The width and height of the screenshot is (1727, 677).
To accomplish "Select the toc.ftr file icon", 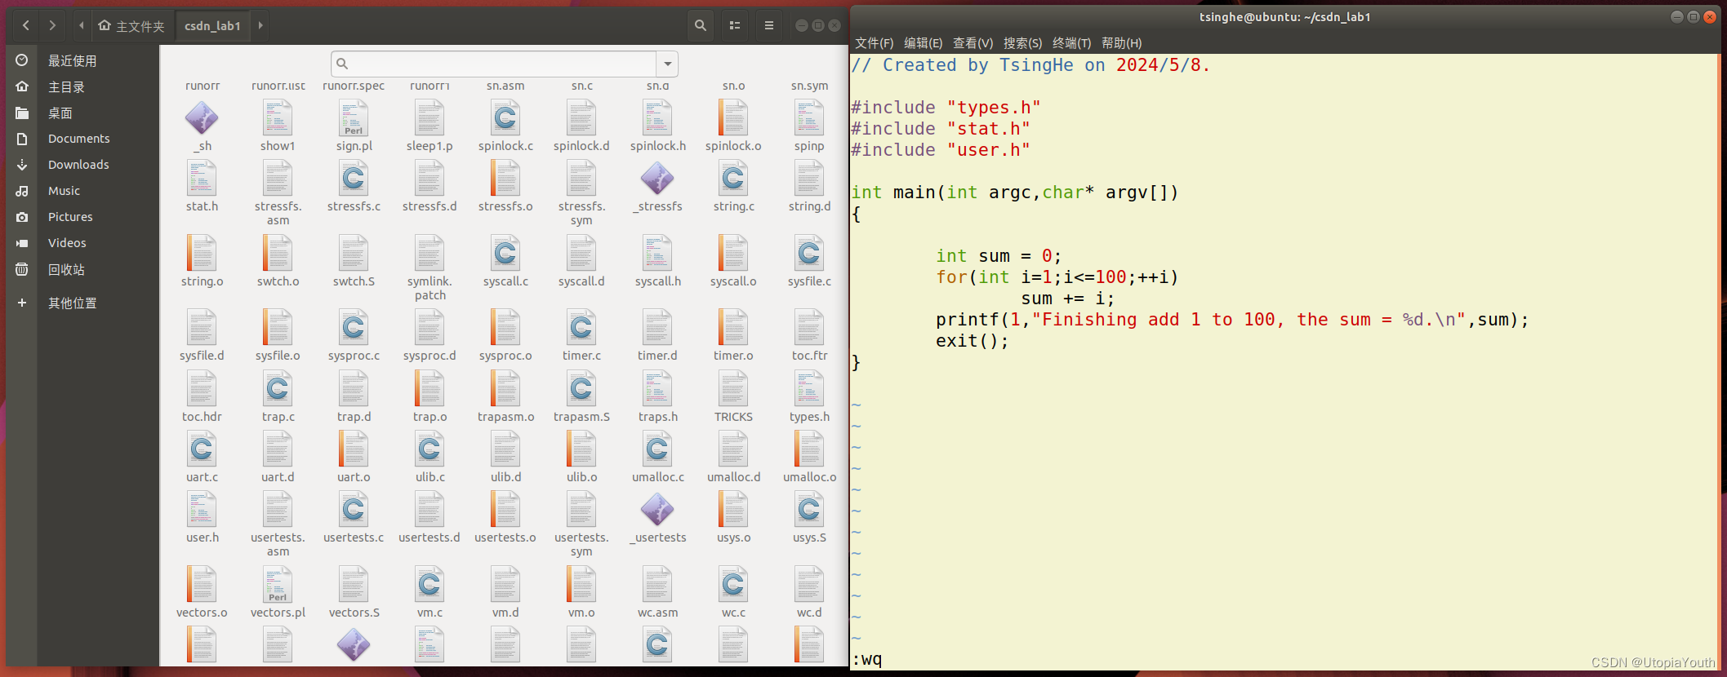I will pyautogui.click(x=809, y=329).
